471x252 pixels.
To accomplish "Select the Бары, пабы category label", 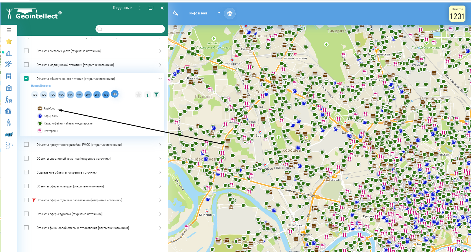I will 51,116.
